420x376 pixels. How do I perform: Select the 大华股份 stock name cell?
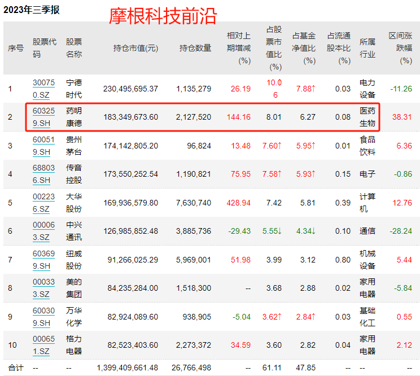(74, 203)
